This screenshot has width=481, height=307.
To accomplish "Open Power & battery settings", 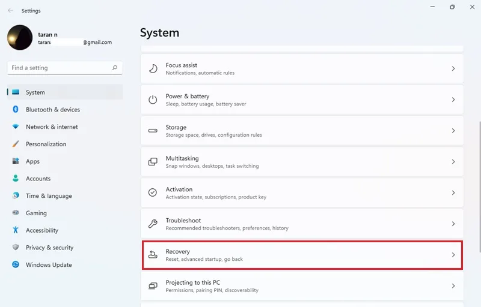I will [x=302, y=100].
